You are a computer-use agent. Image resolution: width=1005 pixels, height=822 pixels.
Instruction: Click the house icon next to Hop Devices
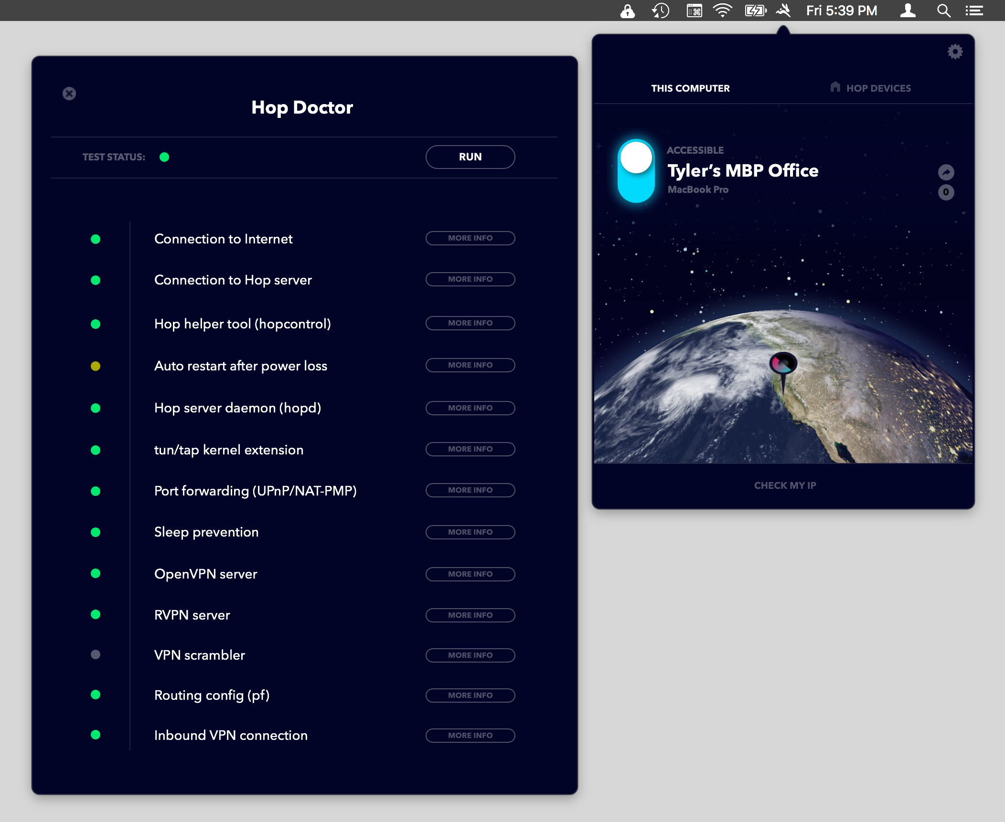[x=835, y=87]
